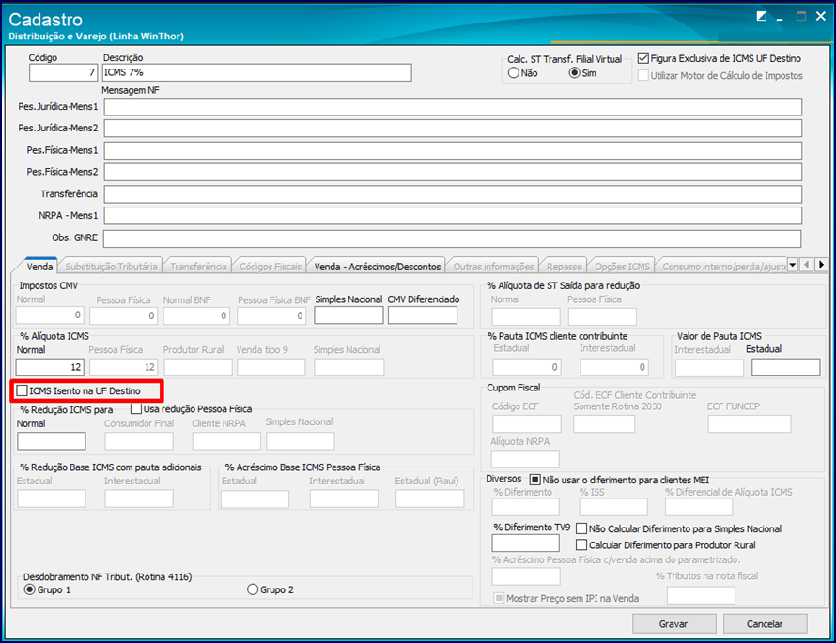This screenshot has height=643, width=836.
Task: Click the window restore-down icon in title bar
Action: 762,16
